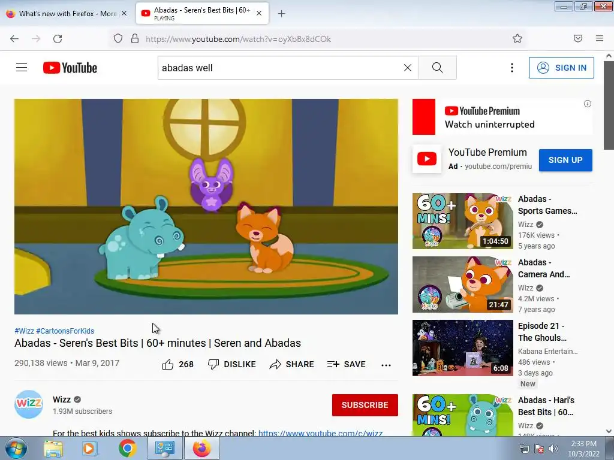
Task: Open the SHARE options
Action: (292, 364)
